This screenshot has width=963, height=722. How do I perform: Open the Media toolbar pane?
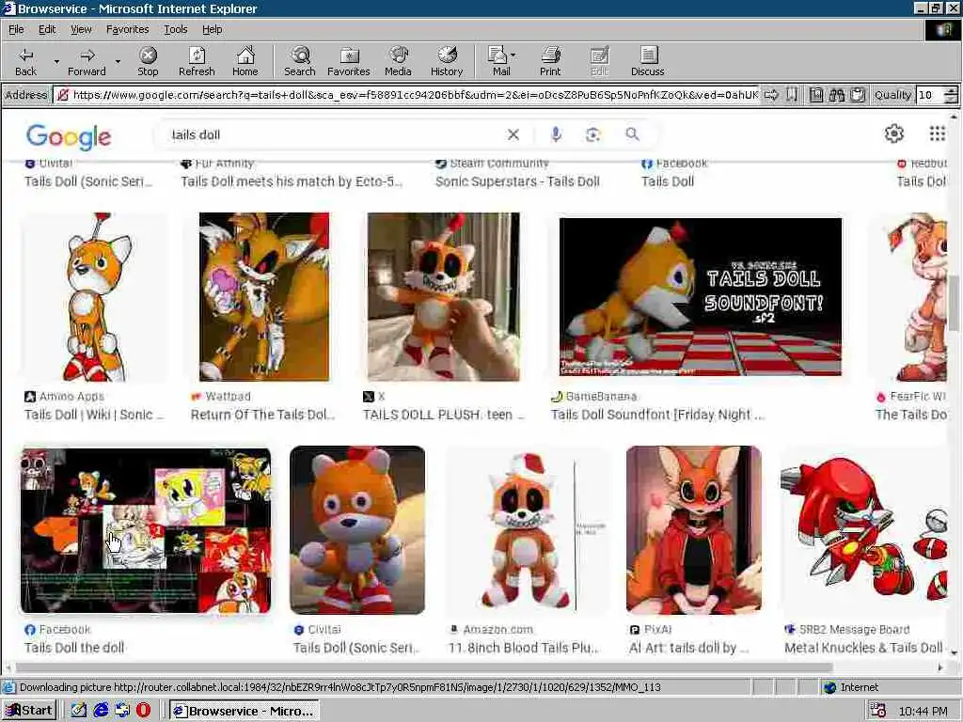coord(398,61)
